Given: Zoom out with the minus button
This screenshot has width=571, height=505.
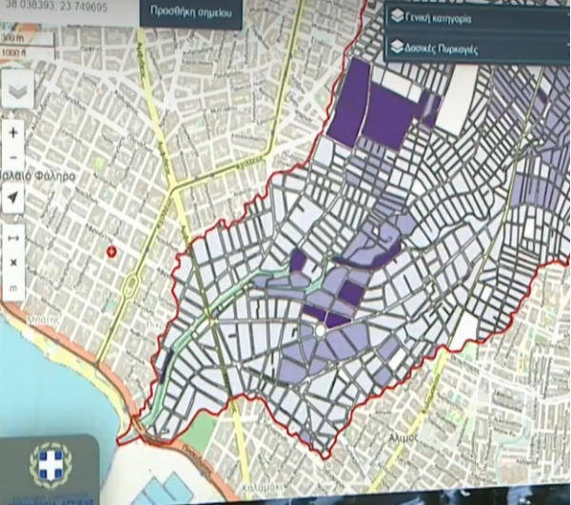Looking at the screenshot, I should coord(13,158).
